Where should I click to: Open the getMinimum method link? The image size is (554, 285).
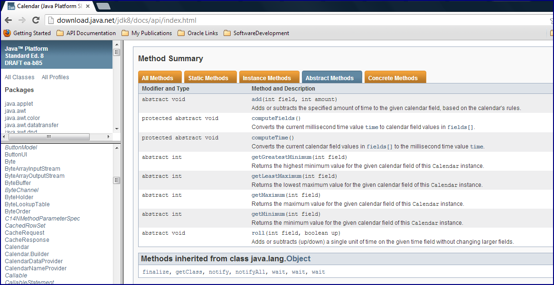pos(268,214)
